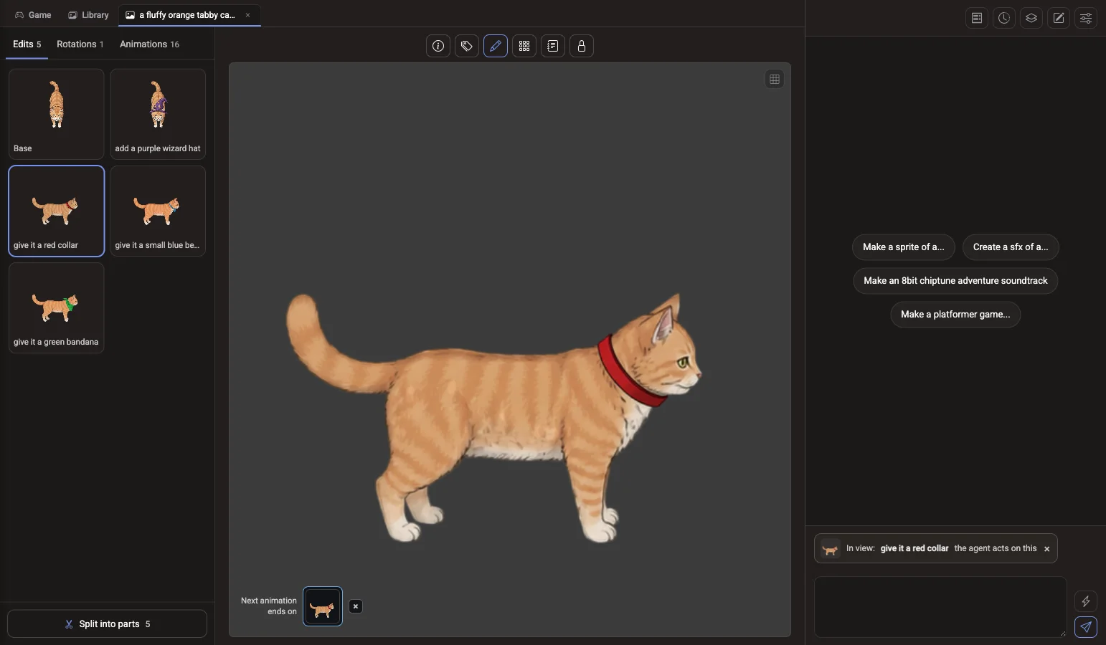Close the fluffy orange tabby cat tab
Screen dimensions: 1106x645
tap(248, 15)
